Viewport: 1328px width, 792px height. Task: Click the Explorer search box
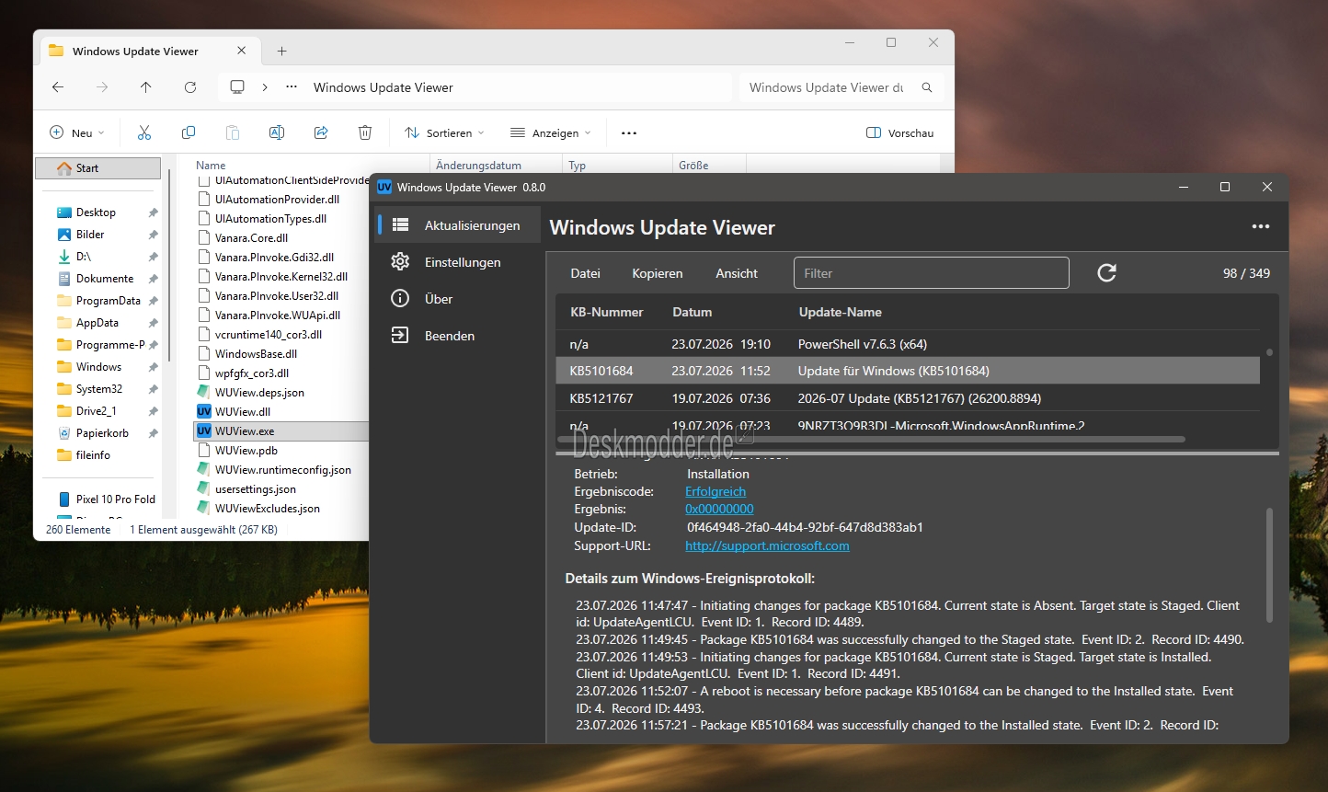pyautogui.click(x=841, y=87)
